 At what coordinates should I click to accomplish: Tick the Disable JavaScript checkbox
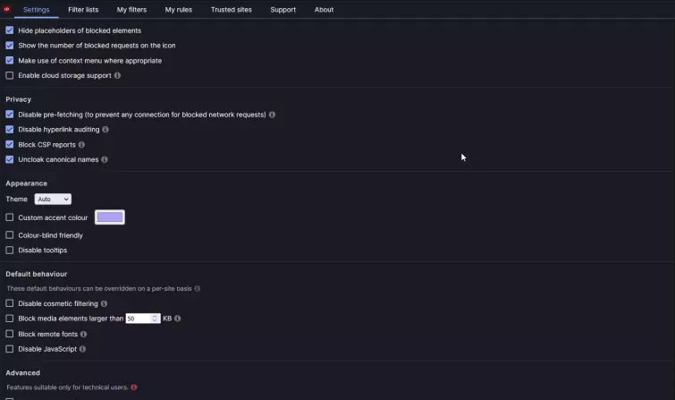coord(10,349)
